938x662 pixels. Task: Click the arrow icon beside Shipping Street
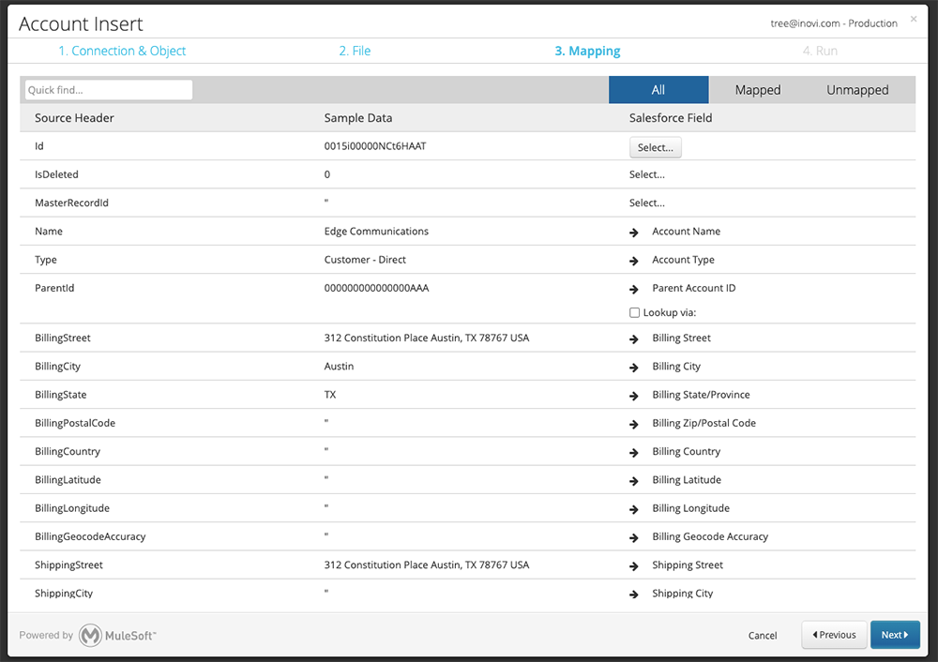tap(634, 566)
